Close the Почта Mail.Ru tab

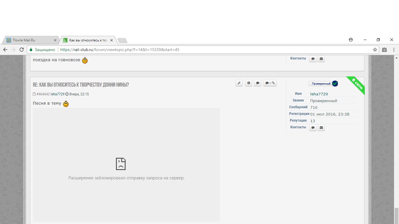pos(55,40)
